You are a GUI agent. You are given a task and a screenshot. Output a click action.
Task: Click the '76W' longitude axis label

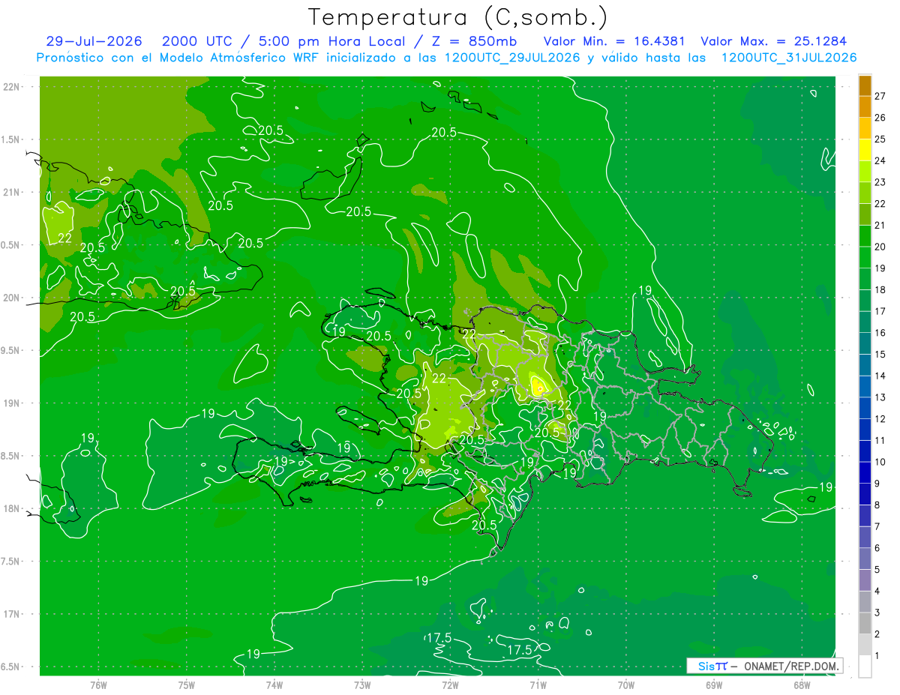point(98,685)
